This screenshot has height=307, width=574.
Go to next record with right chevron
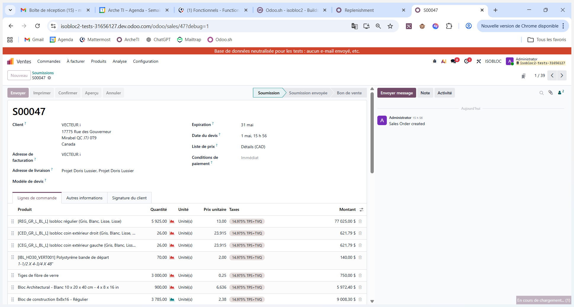pyautogui.click(x=562, y=75)
